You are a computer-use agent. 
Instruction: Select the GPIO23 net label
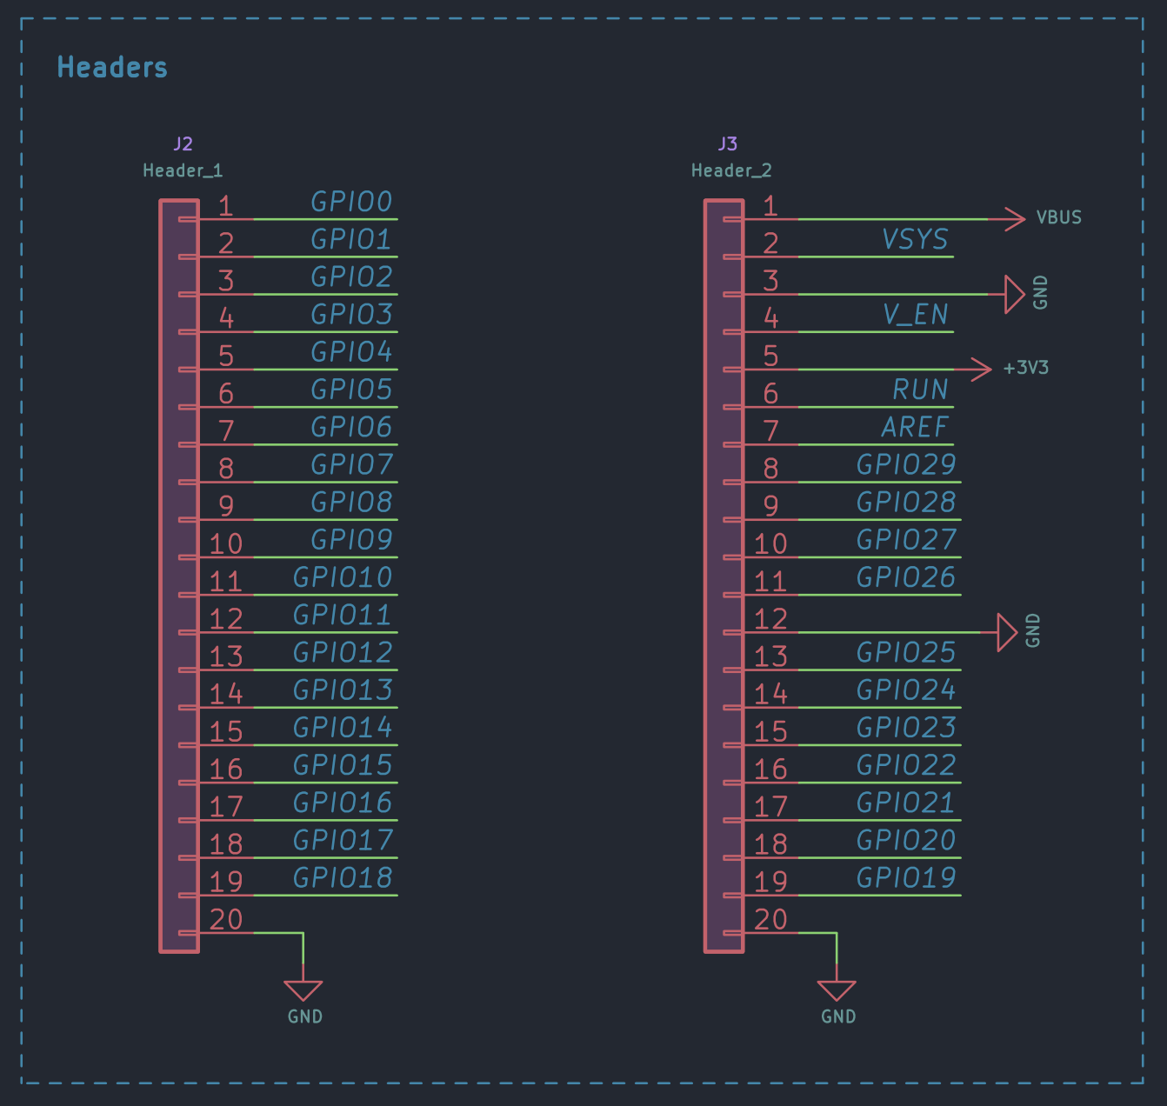tap(906, 727)
